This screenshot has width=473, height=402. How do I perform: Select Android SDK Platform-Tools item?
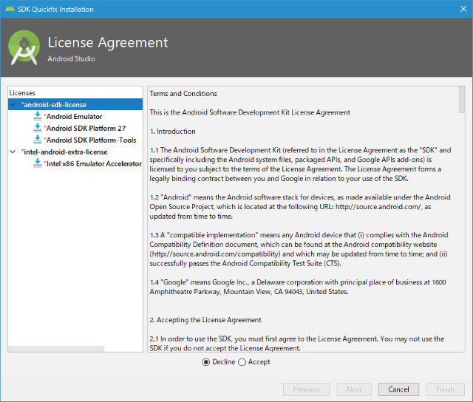[x=90, y=140]
